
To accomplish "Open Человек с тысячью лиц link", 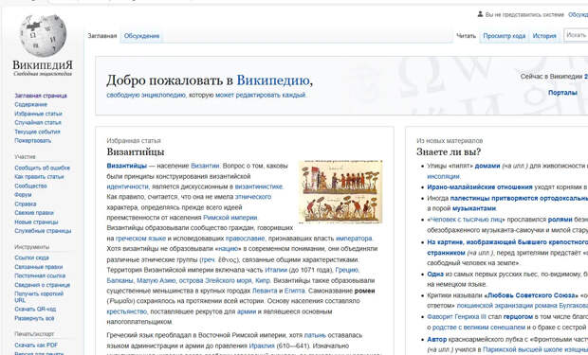I will click(466, 220).
